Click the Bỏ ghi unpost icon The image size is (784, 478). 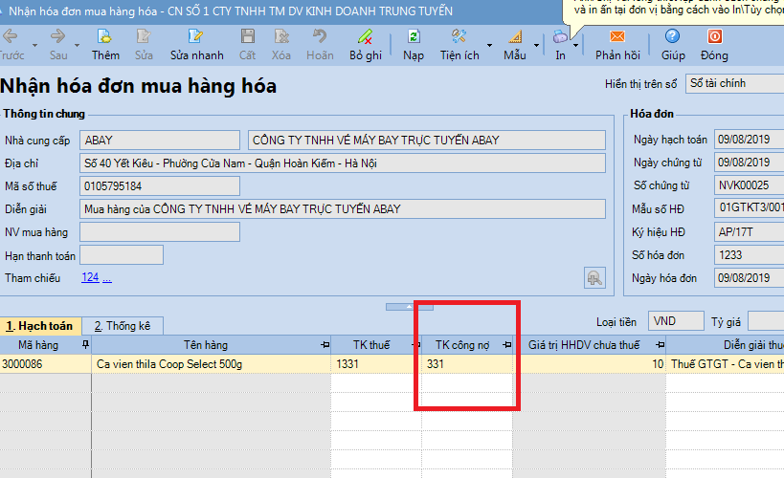click(x=366, y=36)
